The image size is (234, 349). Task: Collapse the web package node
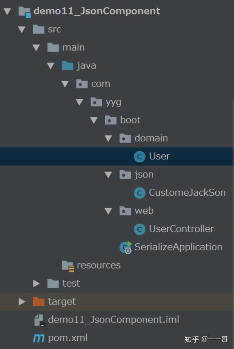pos(108,211)
